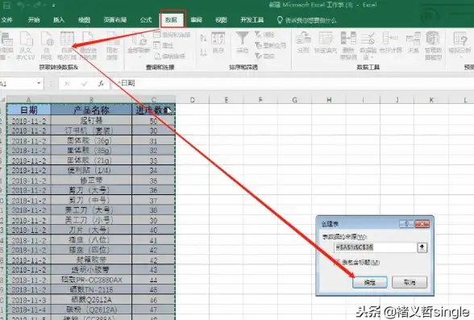
Task: Click the help button in 创建表 dialog
Action: click(406, 224)
